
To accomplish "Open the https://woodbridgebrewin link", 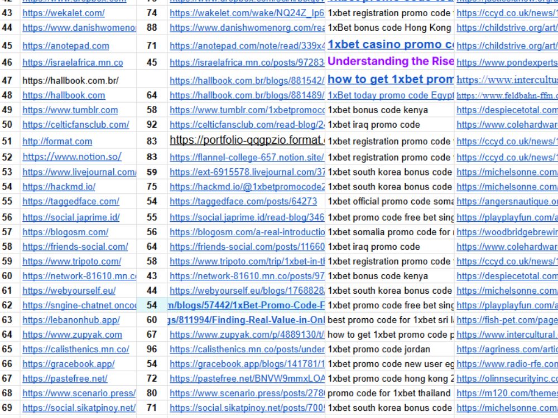I will tap(507, 232).
